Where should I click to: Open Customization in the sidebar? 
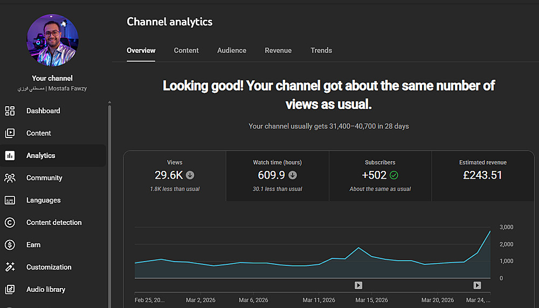point(53,267)
